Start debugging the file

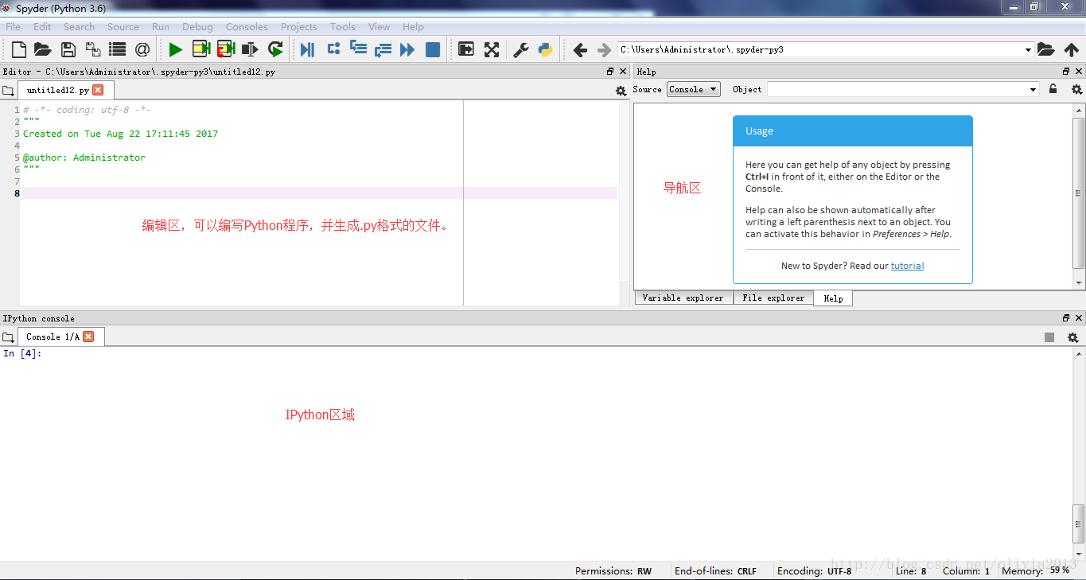[307, 49]
